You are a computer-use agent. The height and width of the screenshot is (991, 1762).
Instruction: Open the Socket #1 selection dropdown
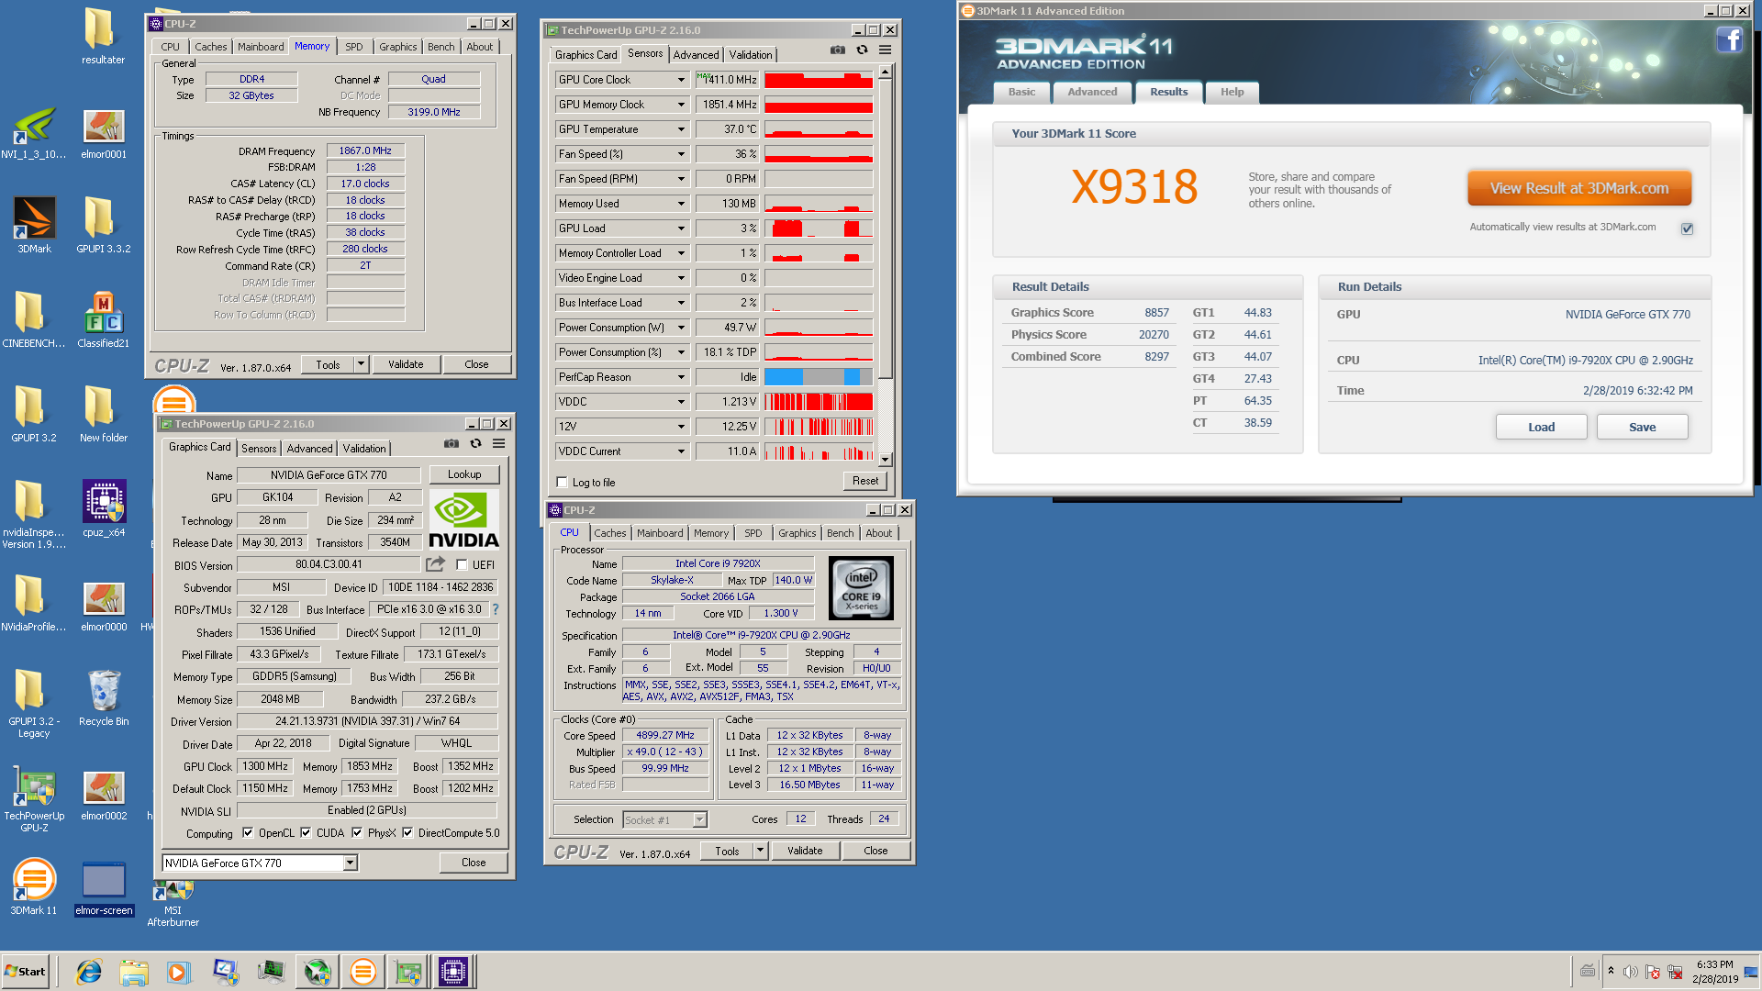click(665, 819)
